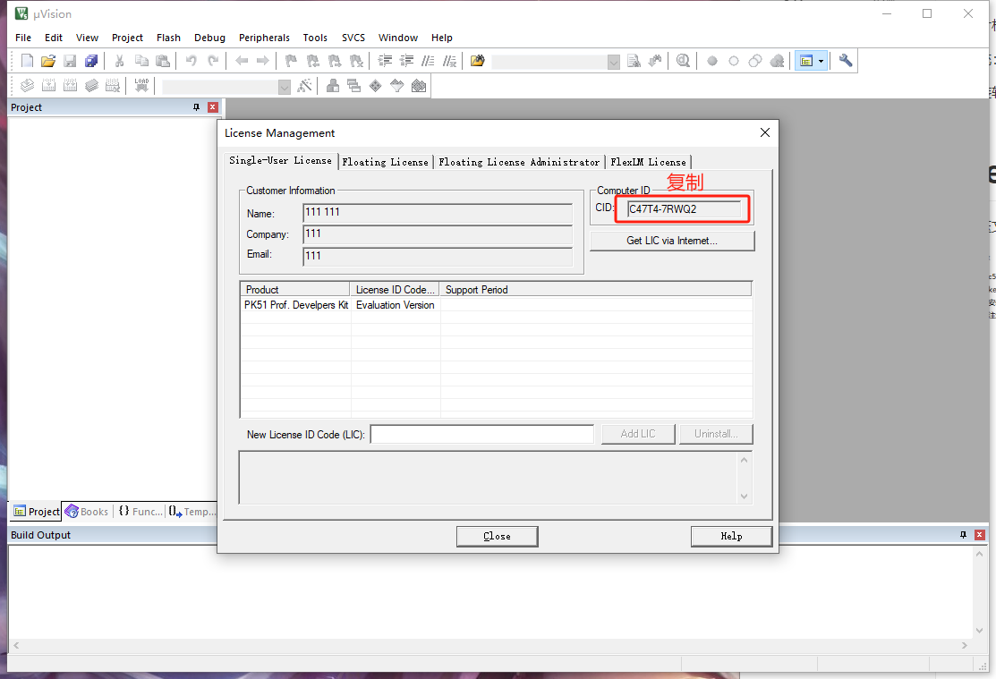This screenshot has height=679, width=996.
Task: Click the Indent selected lines icon
Action: [385, 61]
